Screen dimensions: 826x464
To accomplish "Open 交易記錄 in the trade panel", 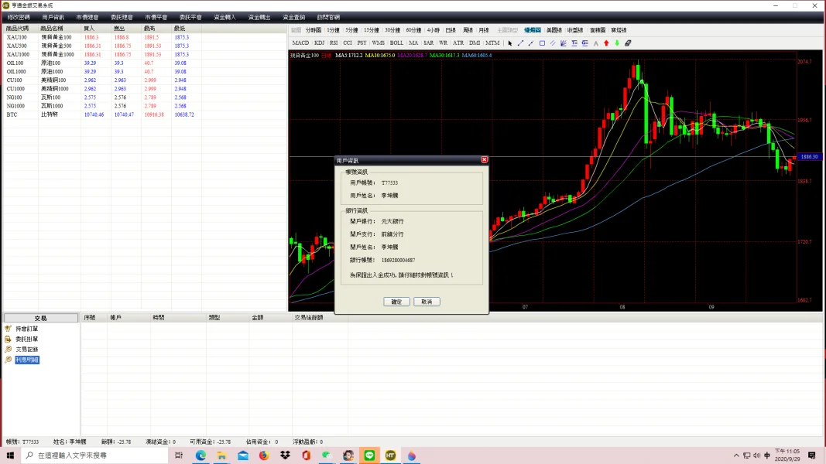I will (x=26, y=350).
